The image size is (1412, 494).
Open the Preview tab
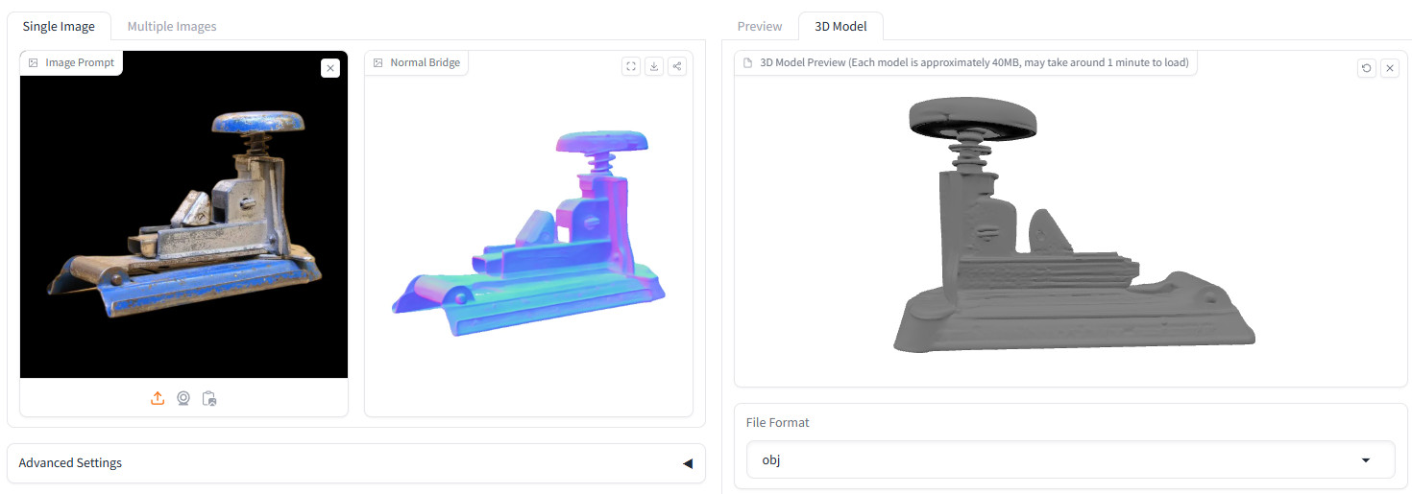point(760,26)
